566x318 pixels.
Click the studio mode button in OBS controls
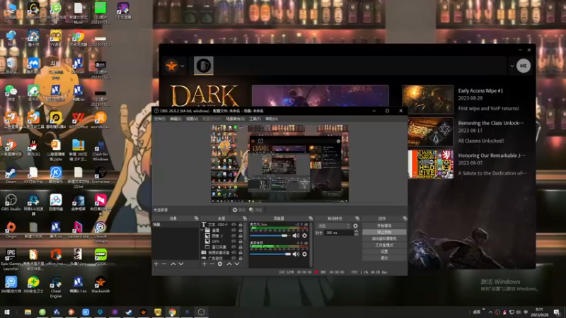(x=384, y=245)
